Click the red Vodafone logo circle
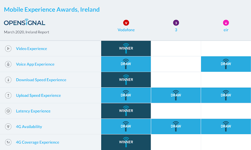The image size is (251, 150). (x=126, y=23)
